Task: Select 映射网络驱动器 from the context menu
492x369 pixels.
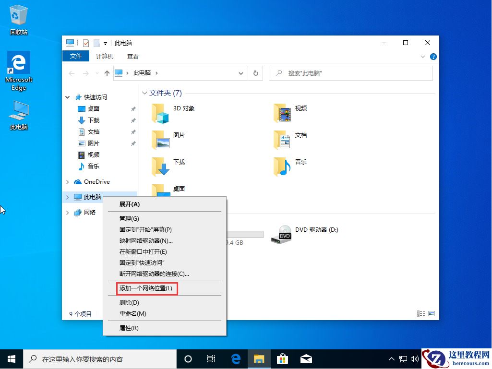Action: pyautogui.click(x=147, y=240)
